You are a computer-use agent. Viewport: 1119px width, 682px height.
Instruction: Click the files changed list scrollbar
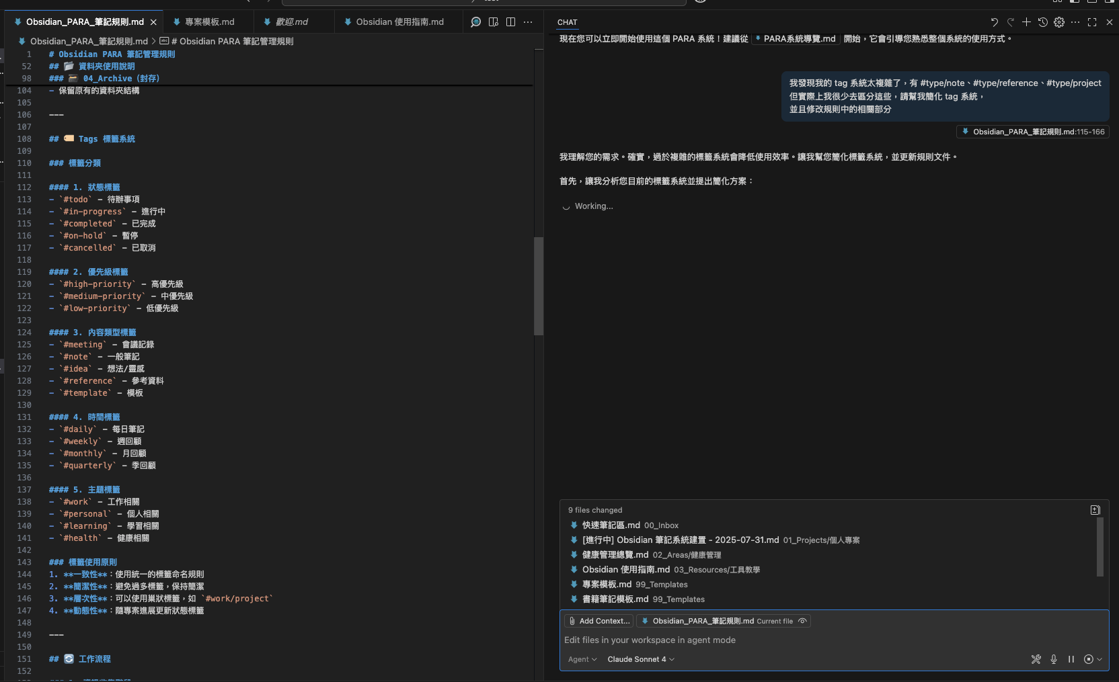pos(1100,547)
